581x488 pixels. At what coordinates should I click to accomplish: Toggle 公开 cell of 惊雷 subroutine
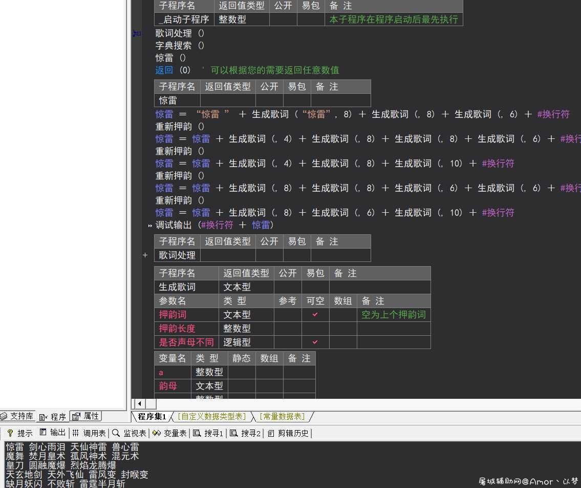click(x=269, y=100)
